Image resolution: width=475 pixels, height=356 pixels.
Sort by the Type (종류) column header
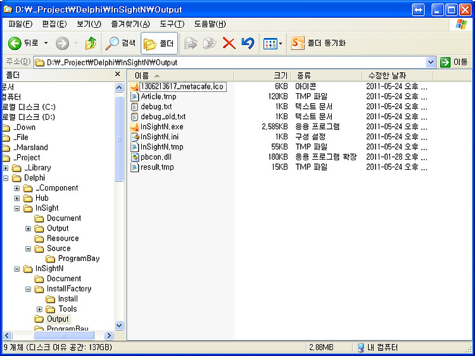326,75
